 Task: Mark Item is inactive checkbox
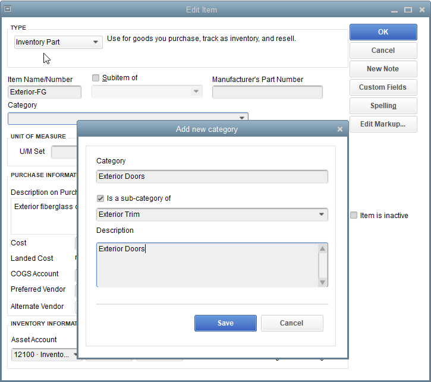click(354, 216)
